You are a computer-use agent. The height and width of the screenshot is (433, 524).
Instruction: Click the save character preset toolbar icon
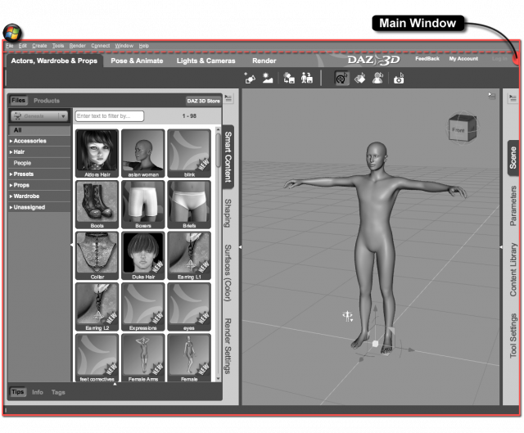[x=306, y=79]
